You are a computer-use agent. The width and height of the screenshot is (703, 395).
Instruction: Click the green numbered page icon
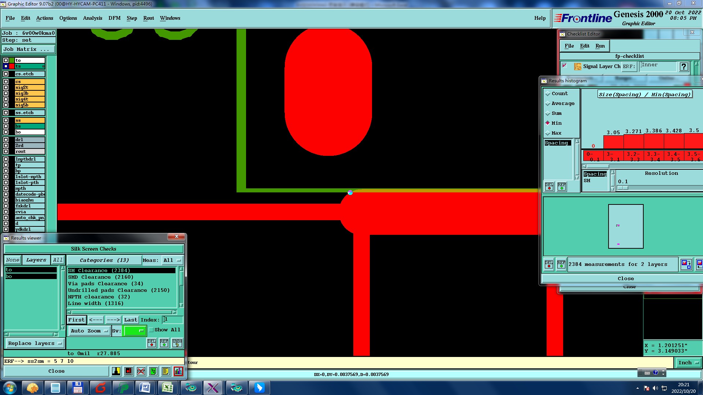tap(153, 371)
